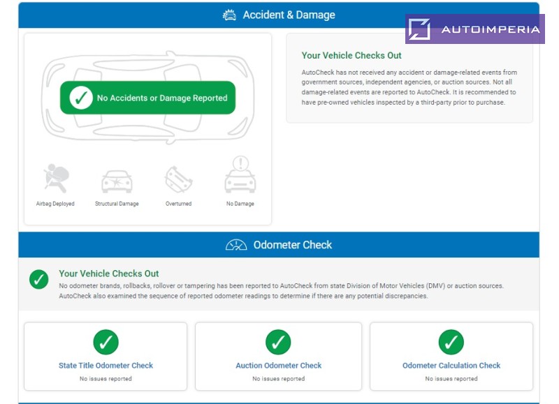Viewport: 559px width, 404px height.
Task: Click the Auction Odometer Check green checkmark
Action: (278, 342)
